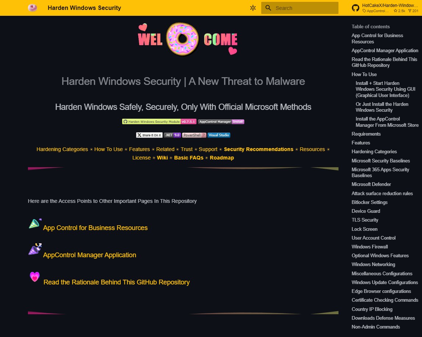Open Harden Windows Security Module badge
The image size is (422, 337).
click(159, 122)
